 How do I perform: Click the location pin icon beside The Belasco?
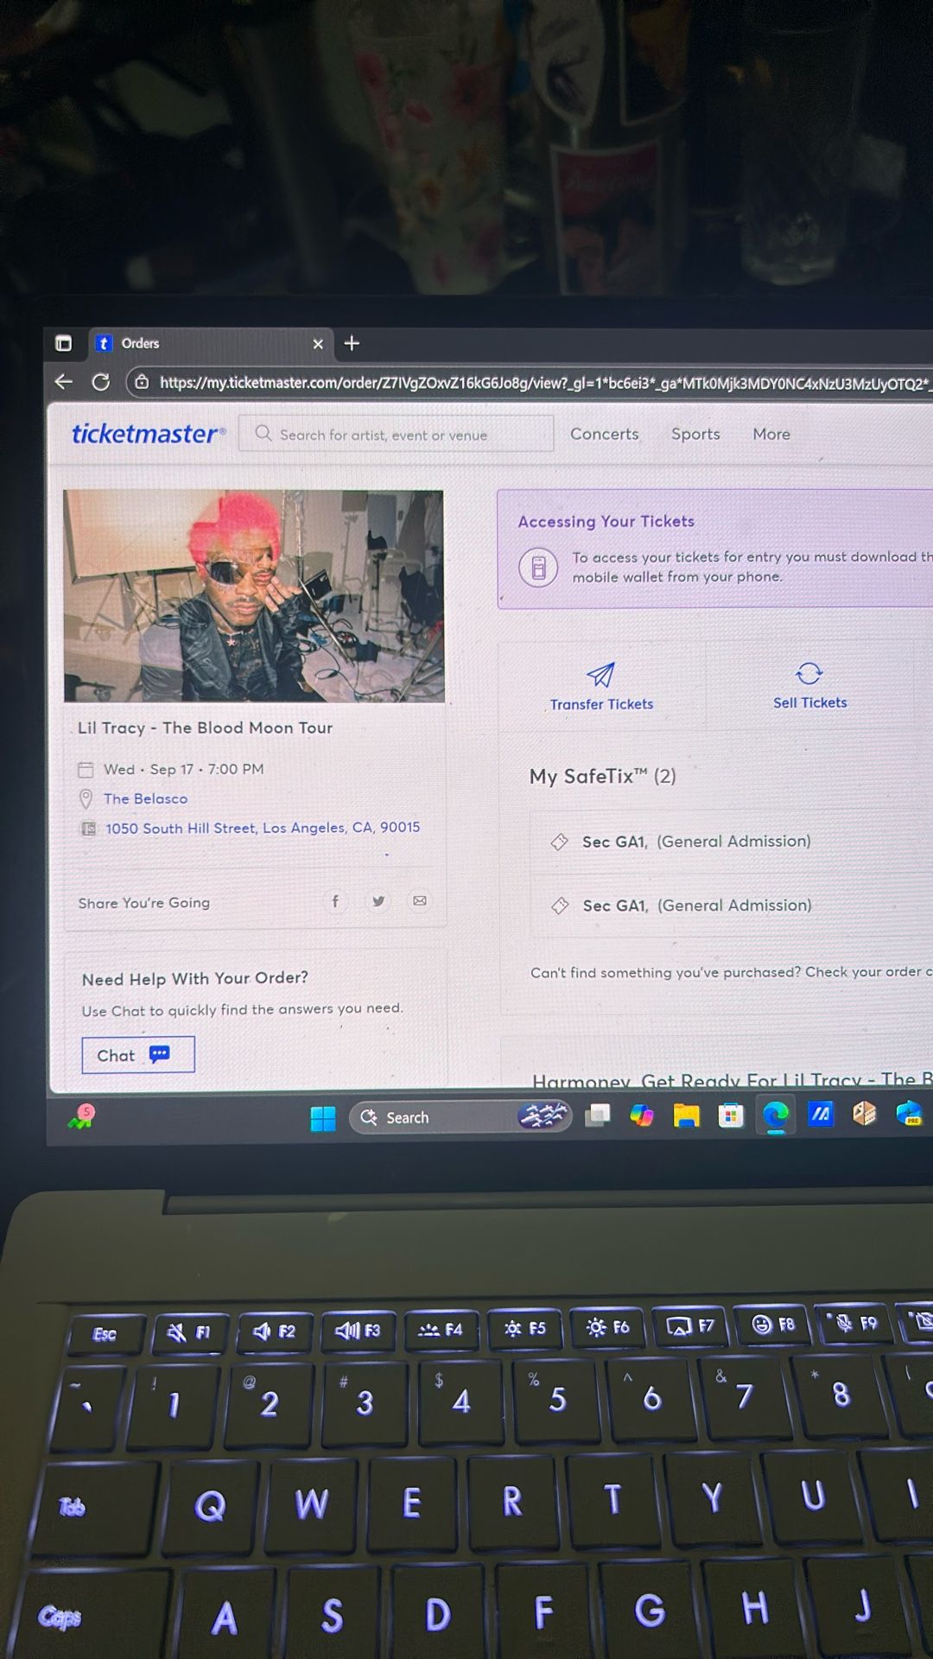point(86,798)
